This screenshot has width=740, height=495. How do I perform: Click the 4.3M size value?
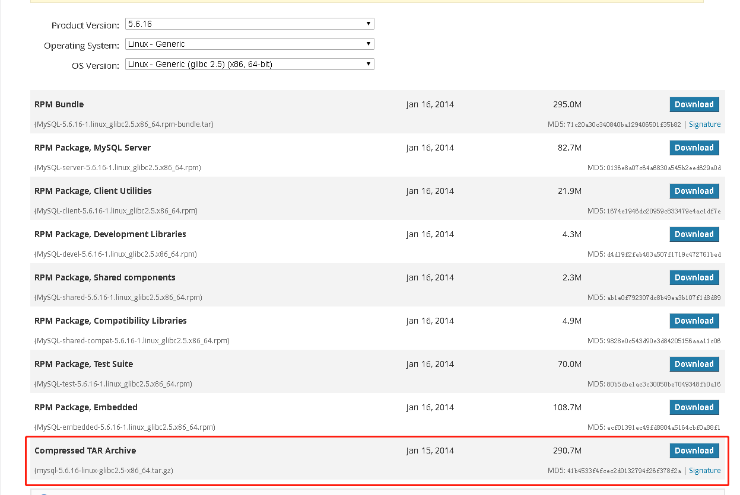(x=572, y=234)
